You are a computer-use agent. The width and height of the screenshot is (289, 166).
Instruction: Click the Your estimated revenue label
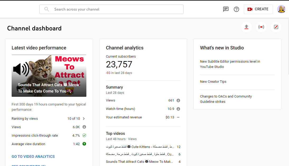(124, 117)
